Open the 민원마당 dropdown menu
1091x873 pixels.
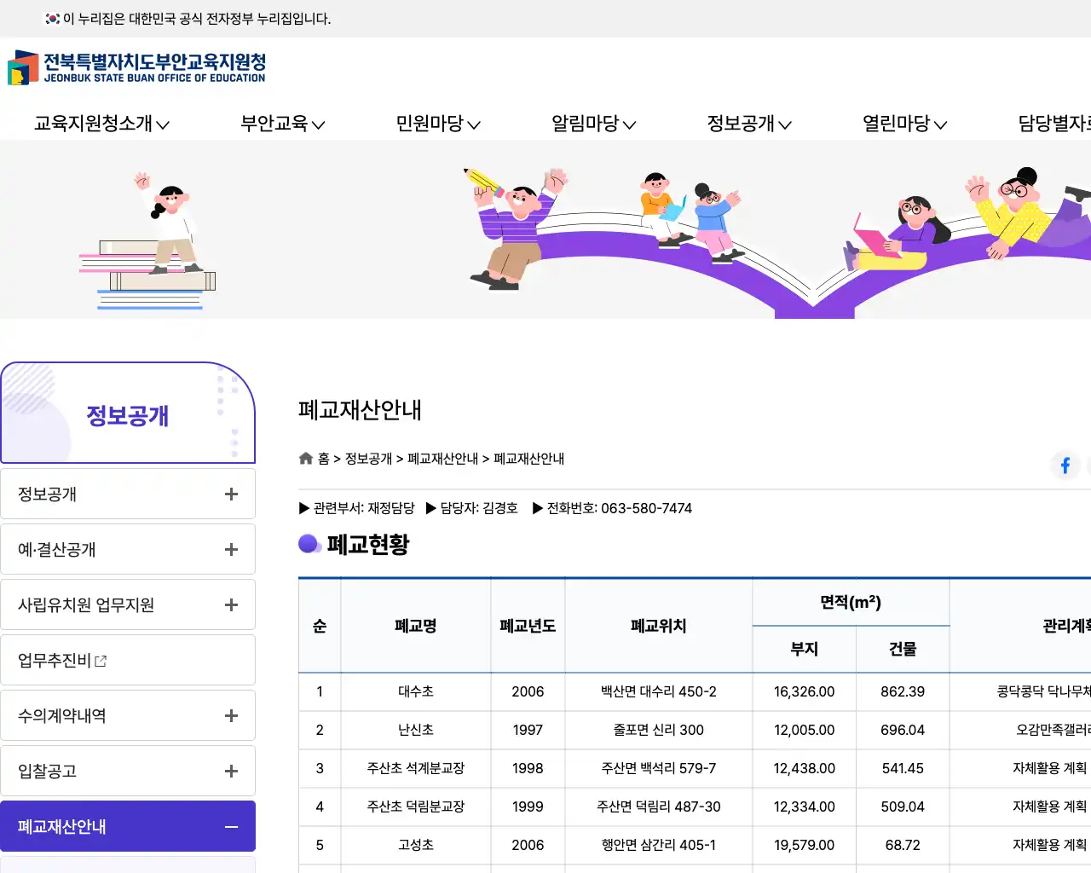coord(438,124)
